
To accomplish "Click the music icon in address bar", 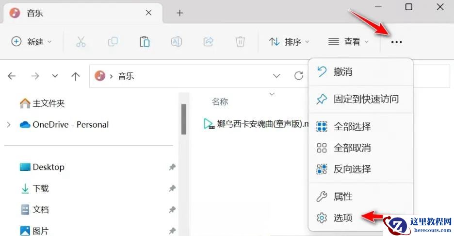I will [100, 76].
